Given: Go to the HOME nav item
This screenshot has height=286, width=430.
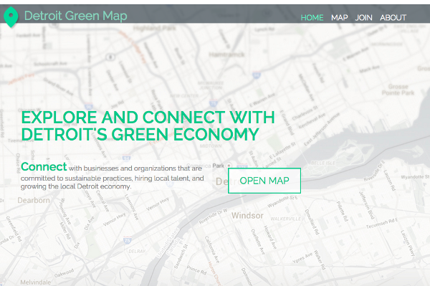Looking at the screenshot, I should [x=312, y=17].
